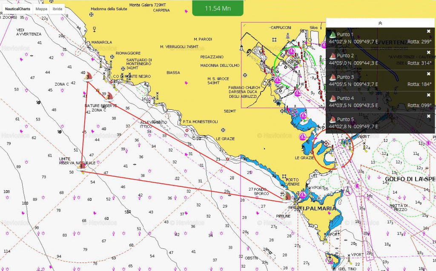Viewport: 436px width, 271px height.
Task: Switch to the NauticalCharts map tab
Action: [17, 9]
